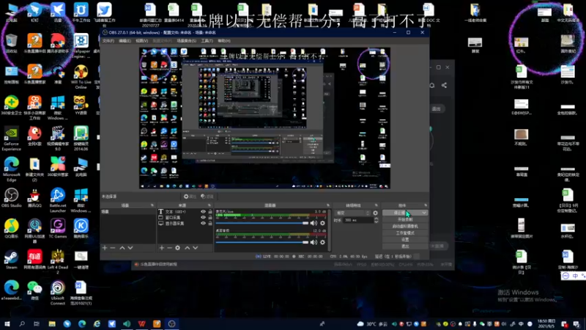Screen dimensions: 586x330
Task: Open the 工具(T) menu
Action: [x=207, y=41]
